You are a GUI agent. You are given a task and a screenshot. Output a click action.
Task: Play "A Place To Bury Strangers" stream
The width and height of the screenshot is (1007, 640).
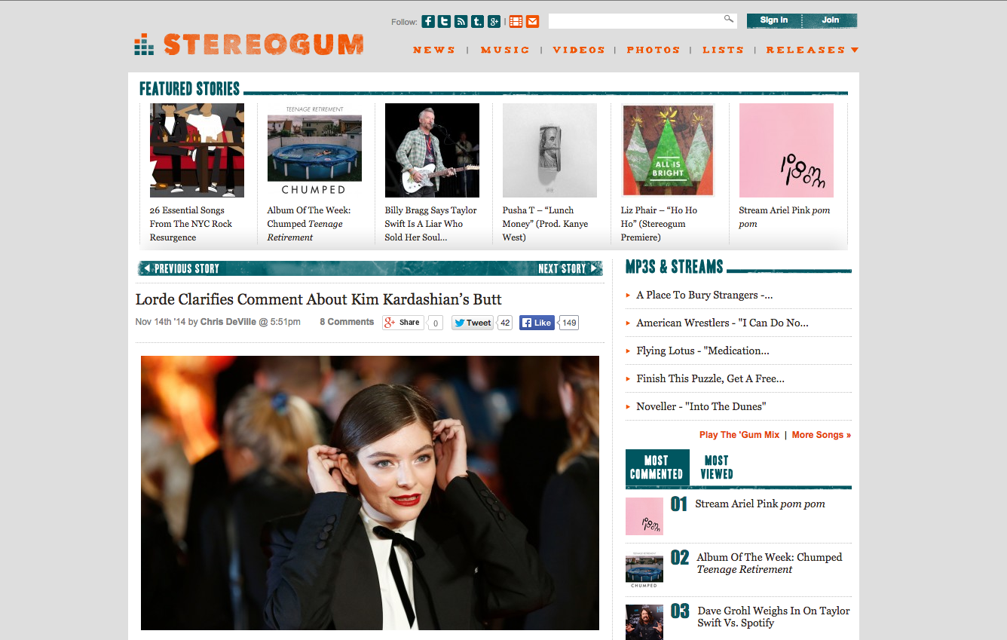[x=705, y=296]
